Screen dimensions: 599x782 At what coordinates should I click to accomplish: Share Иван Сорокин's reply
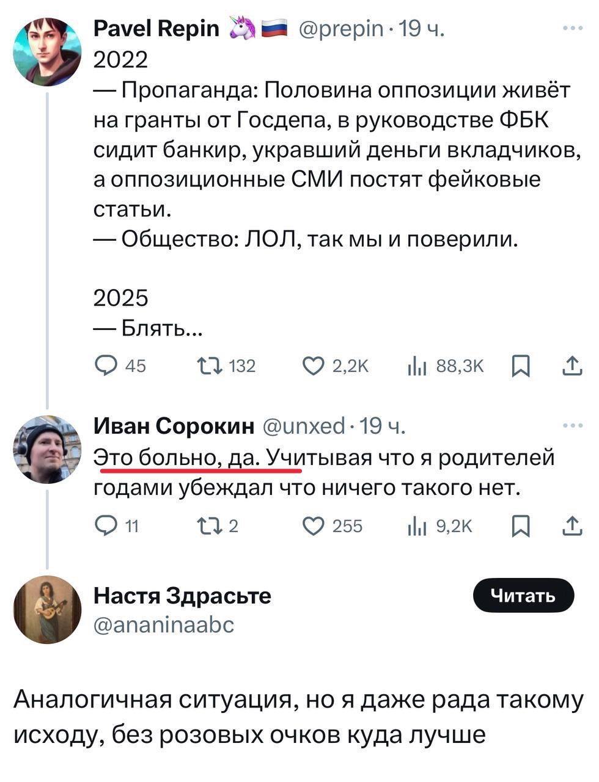tap(571, 525)
